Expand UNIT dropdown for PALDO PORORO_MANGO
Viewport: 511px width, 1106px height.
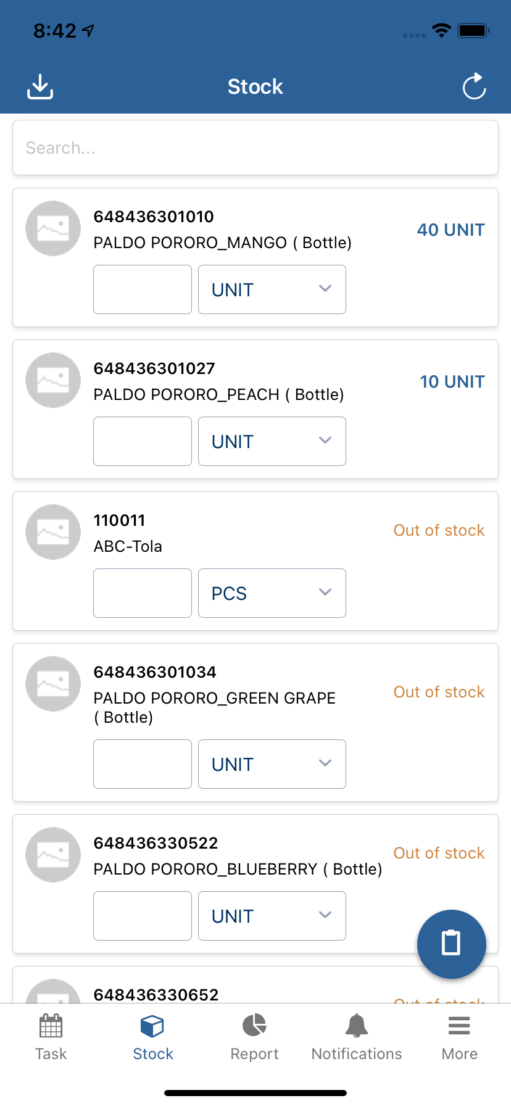272,289
